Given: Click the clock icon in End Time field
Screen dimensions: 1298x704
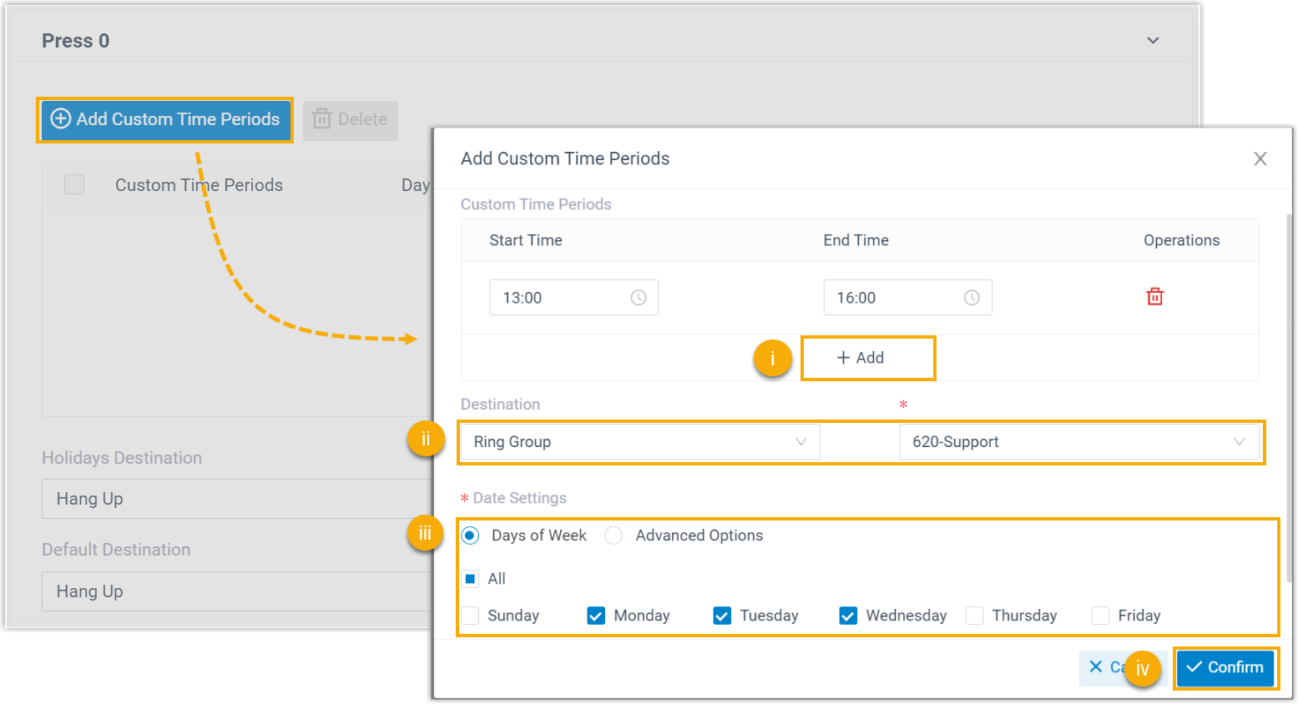Looking at the screenshot, I should tap(972, 298).
